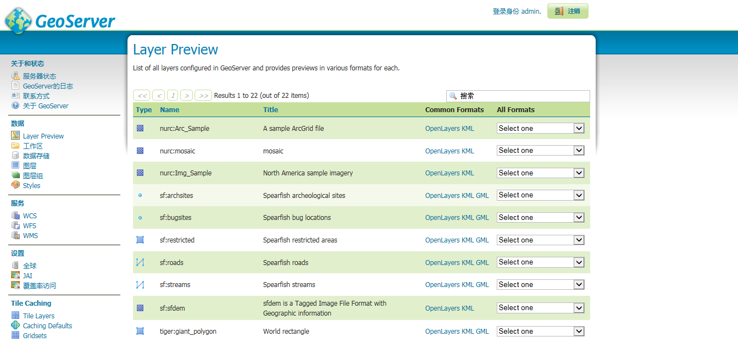Click the GeoServer logo
The height and width of the screenshot is (342, 738).
60,20
